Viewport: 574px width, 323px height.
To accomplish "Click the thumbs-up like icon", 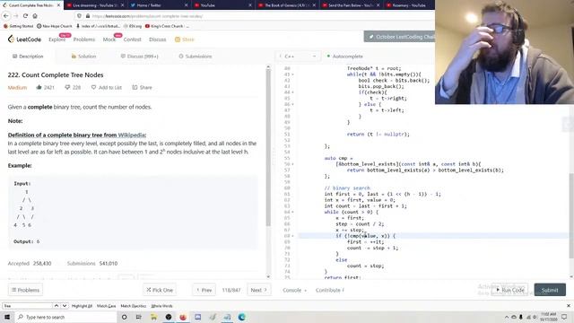I will tap(39, 87).
